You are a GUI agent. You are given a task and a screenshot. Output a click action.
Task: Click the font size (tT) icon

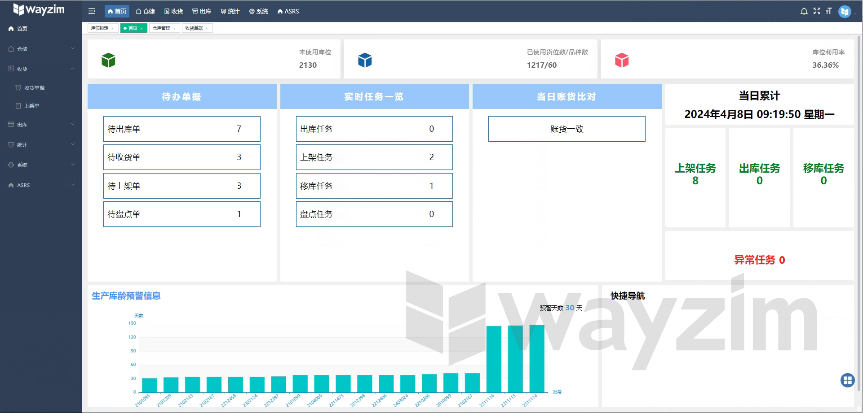click(x=829, y=11)
